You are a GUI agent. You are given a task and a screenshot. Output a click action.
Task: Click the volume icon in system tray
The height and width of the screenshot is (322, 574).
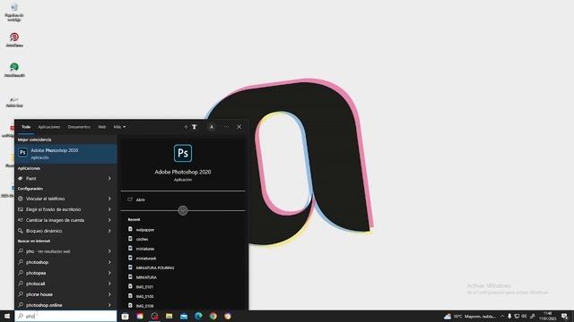pos(524,316)
